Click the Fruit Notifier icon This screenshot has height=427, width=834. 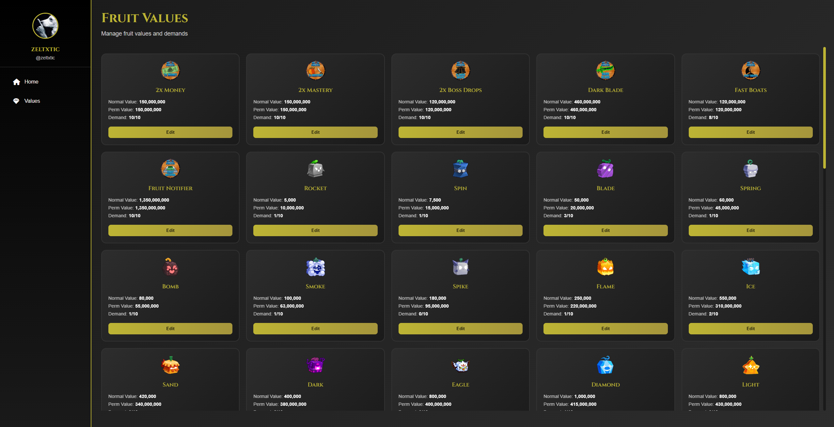170,169
